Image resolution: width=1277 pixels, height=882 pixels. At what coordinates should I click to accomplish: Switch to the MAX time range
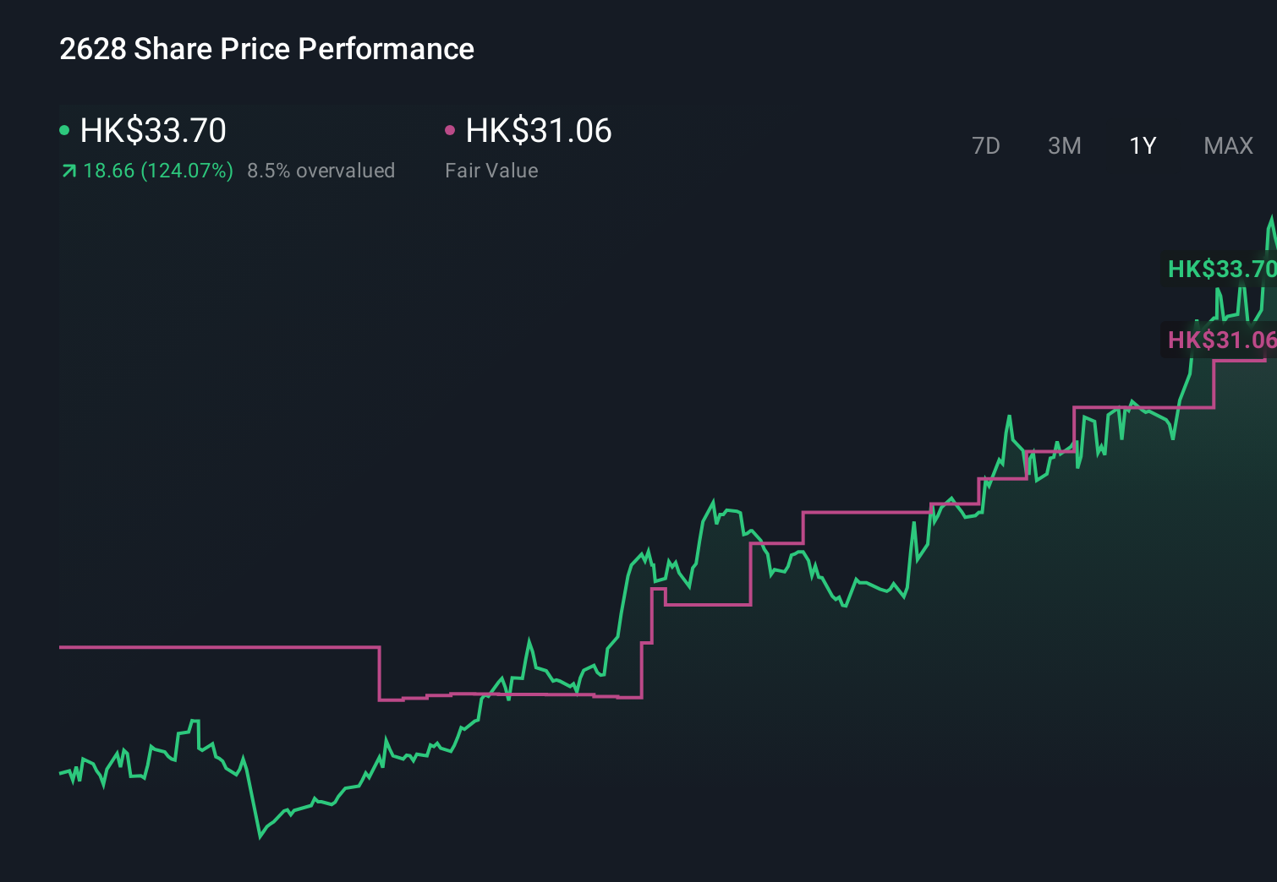1227,145
